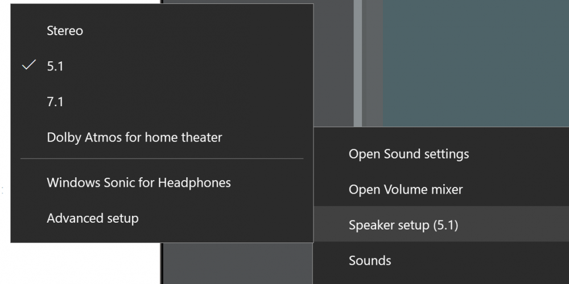Click the checkmark beside 5.1
569x284 pixels.
(29, 65)
